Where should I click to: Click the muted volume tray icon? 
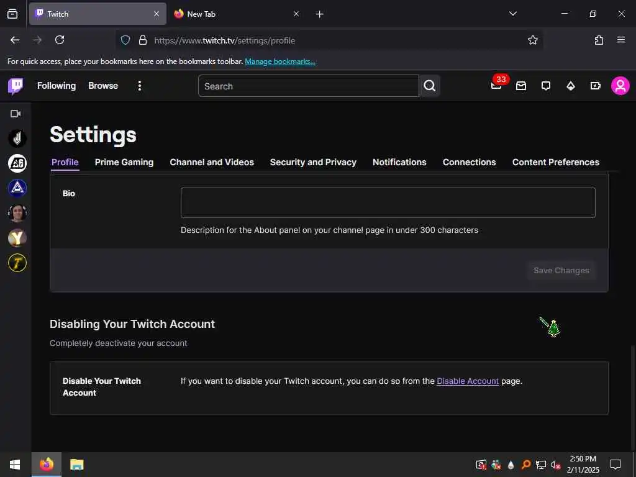[x=556, y=465]
